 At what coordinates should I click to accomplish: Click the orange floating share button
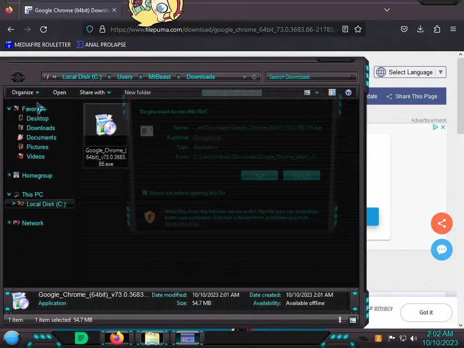pos(441,223)
